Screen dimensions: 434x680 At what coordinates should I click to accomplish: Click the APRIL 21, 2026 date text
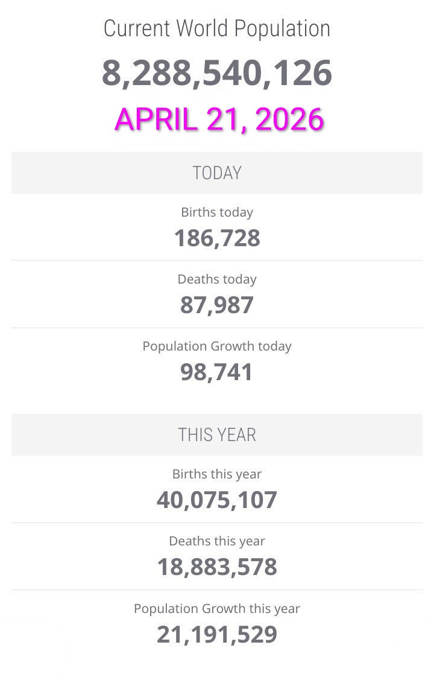click(219, 119)
